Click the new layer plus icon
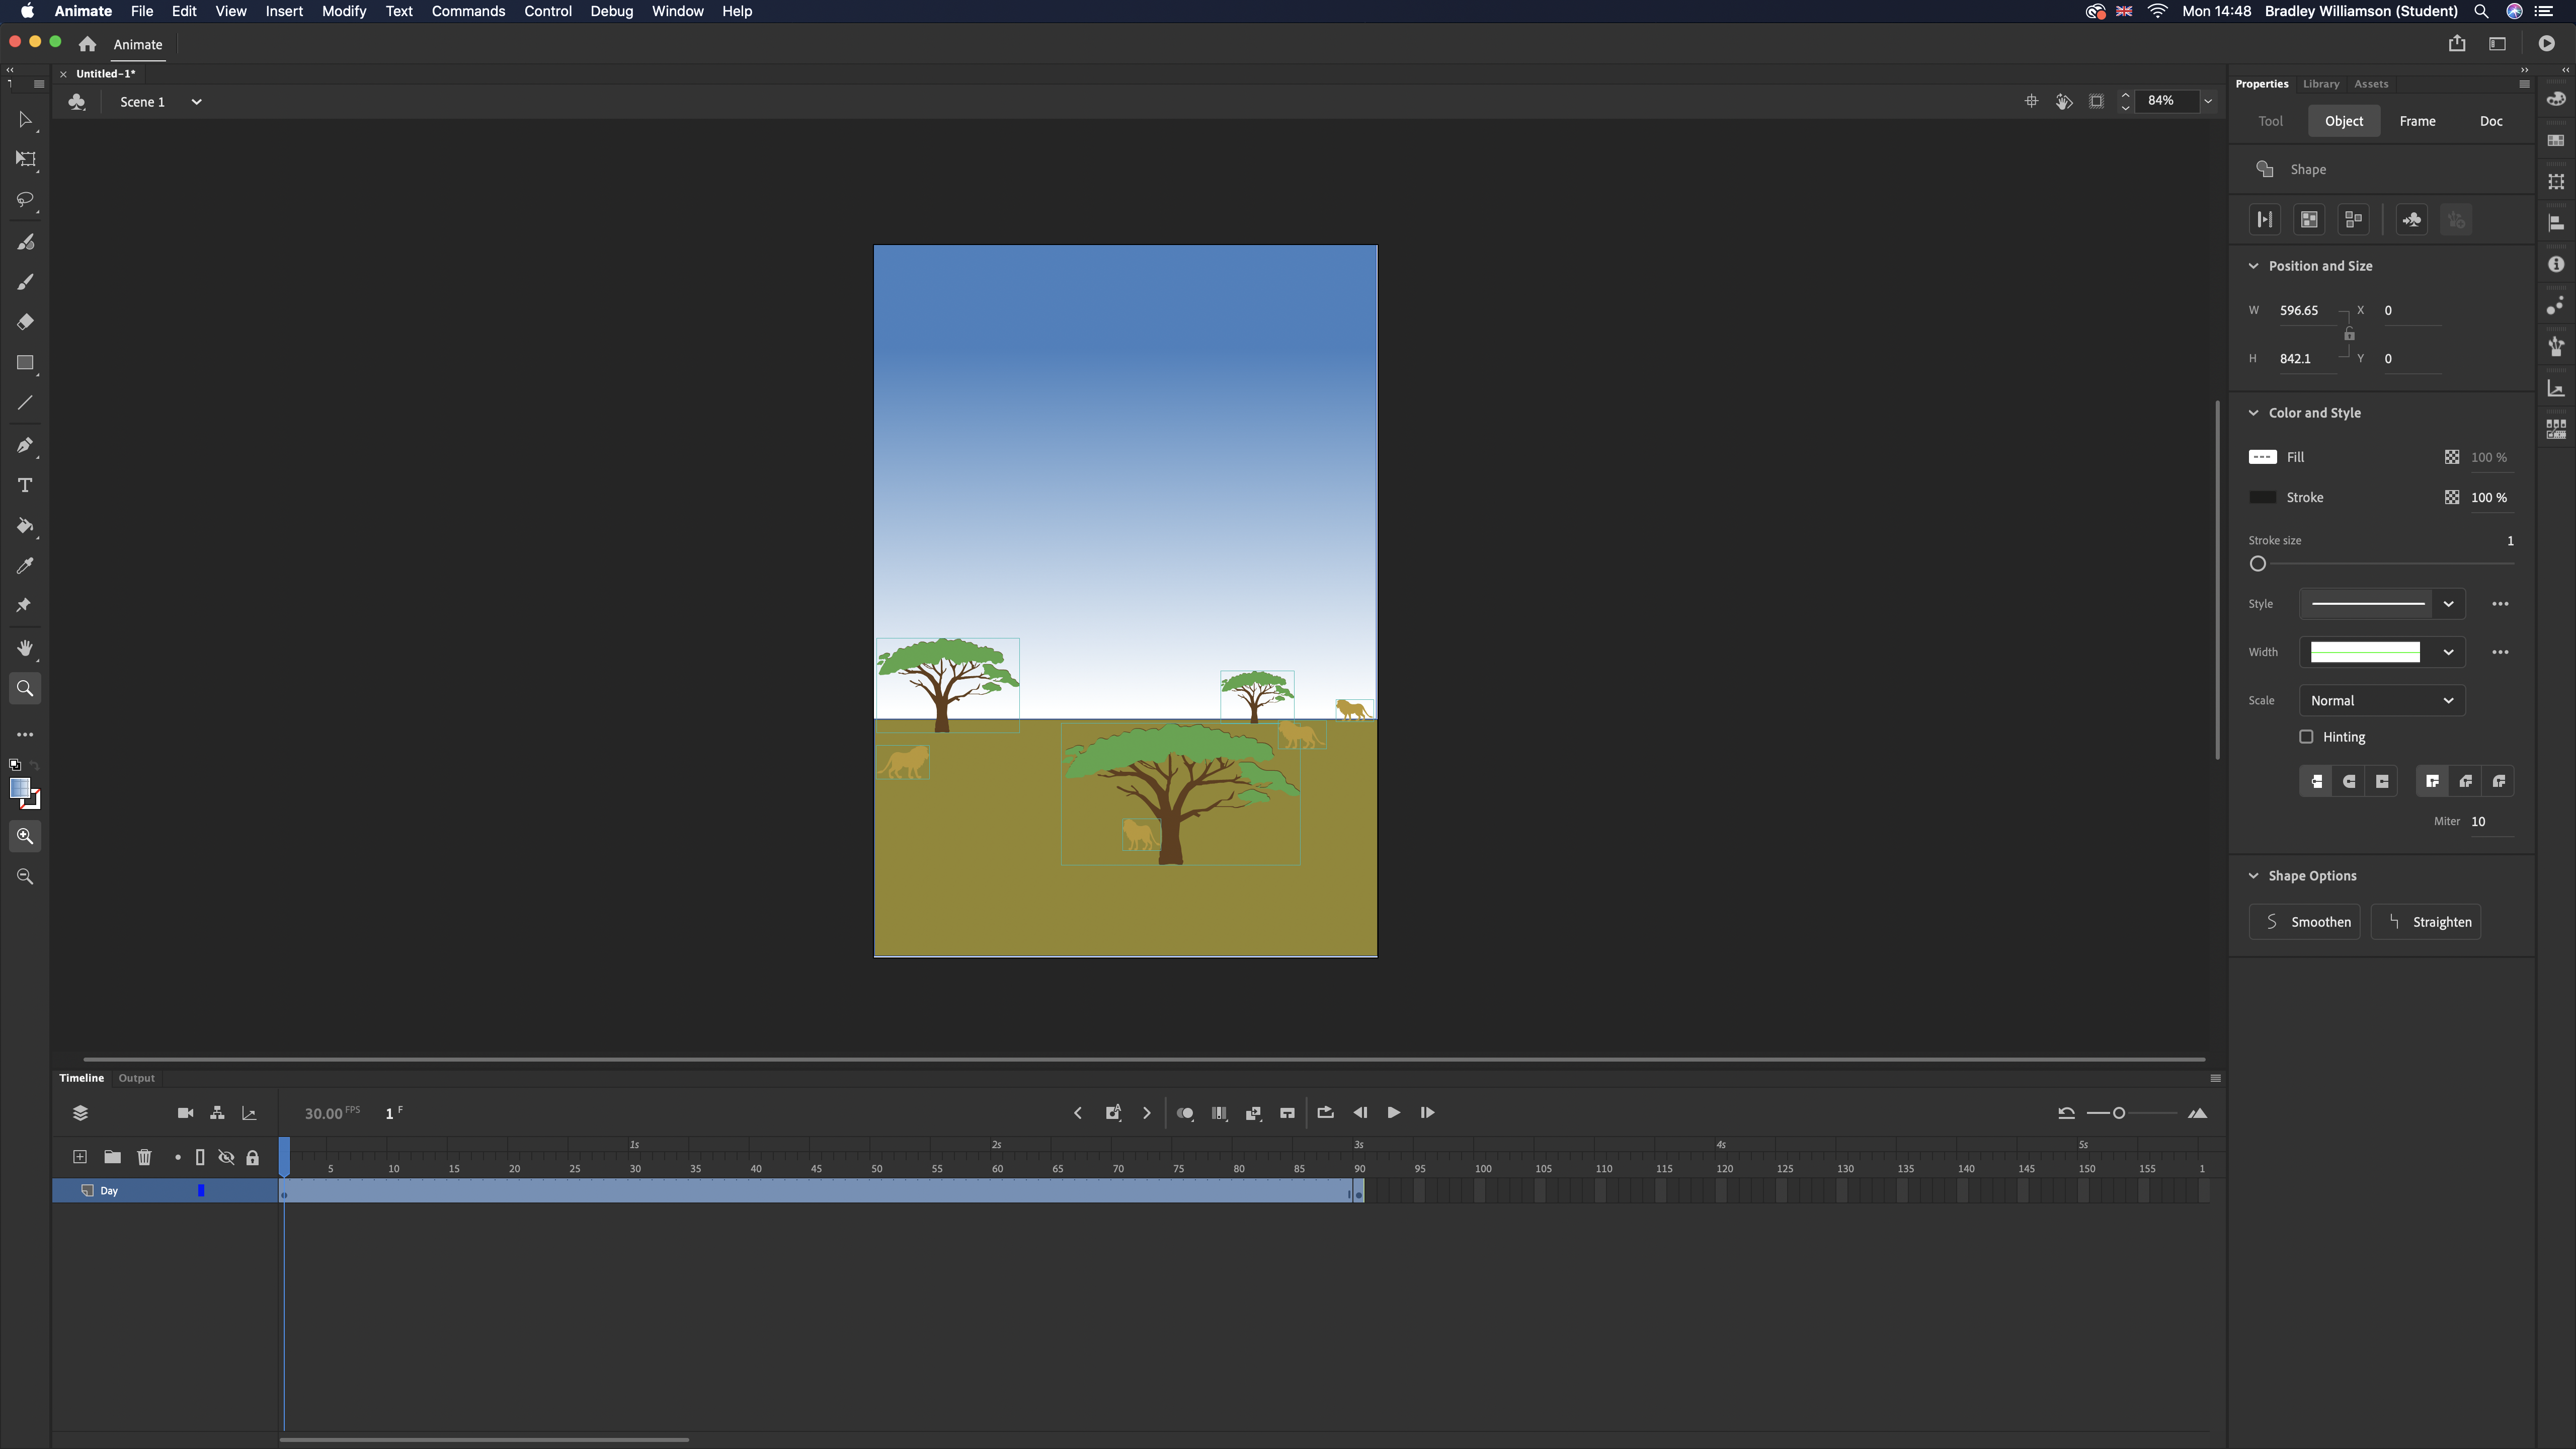Viewport: 2576px width, 1449px height. pyautogui.click(x=80, y=1157)
